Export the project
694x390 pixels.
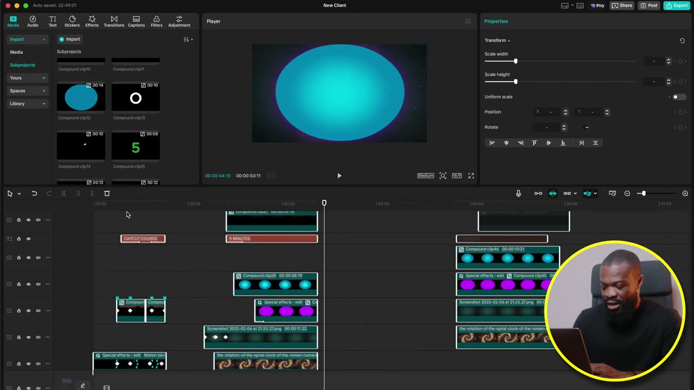(x=677, y=5)
